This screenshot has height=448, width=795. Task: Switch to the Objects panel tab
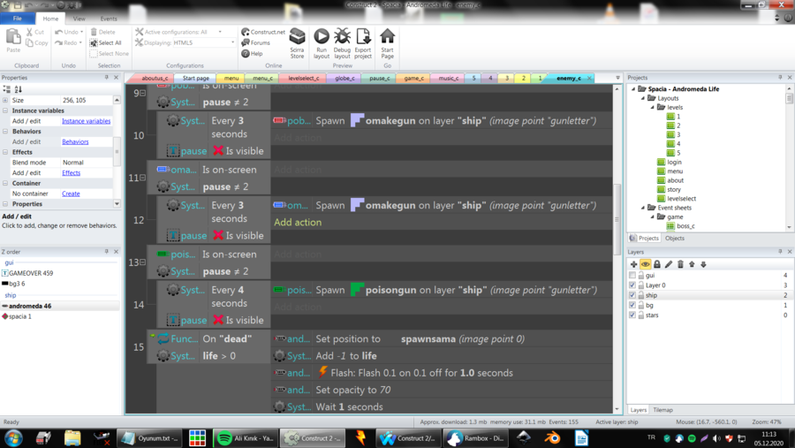[x=674, y=239]
